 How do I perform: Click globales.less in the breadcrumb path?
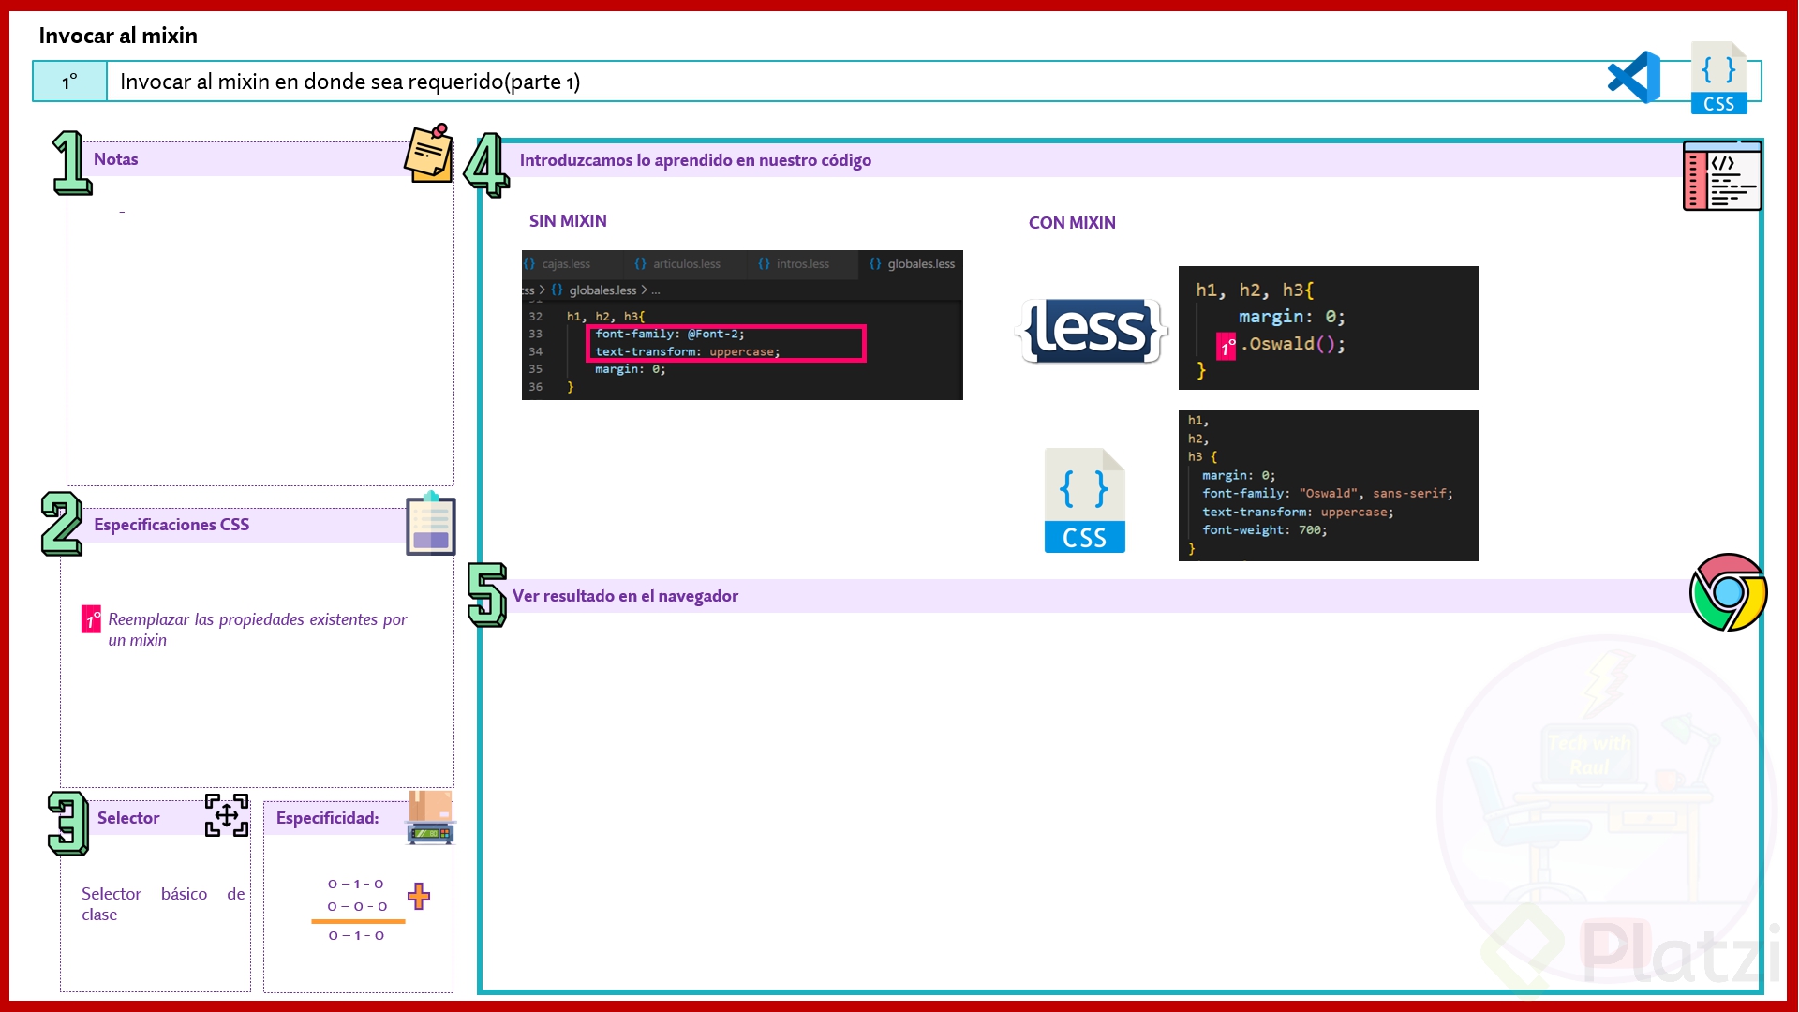coord(602,290)
